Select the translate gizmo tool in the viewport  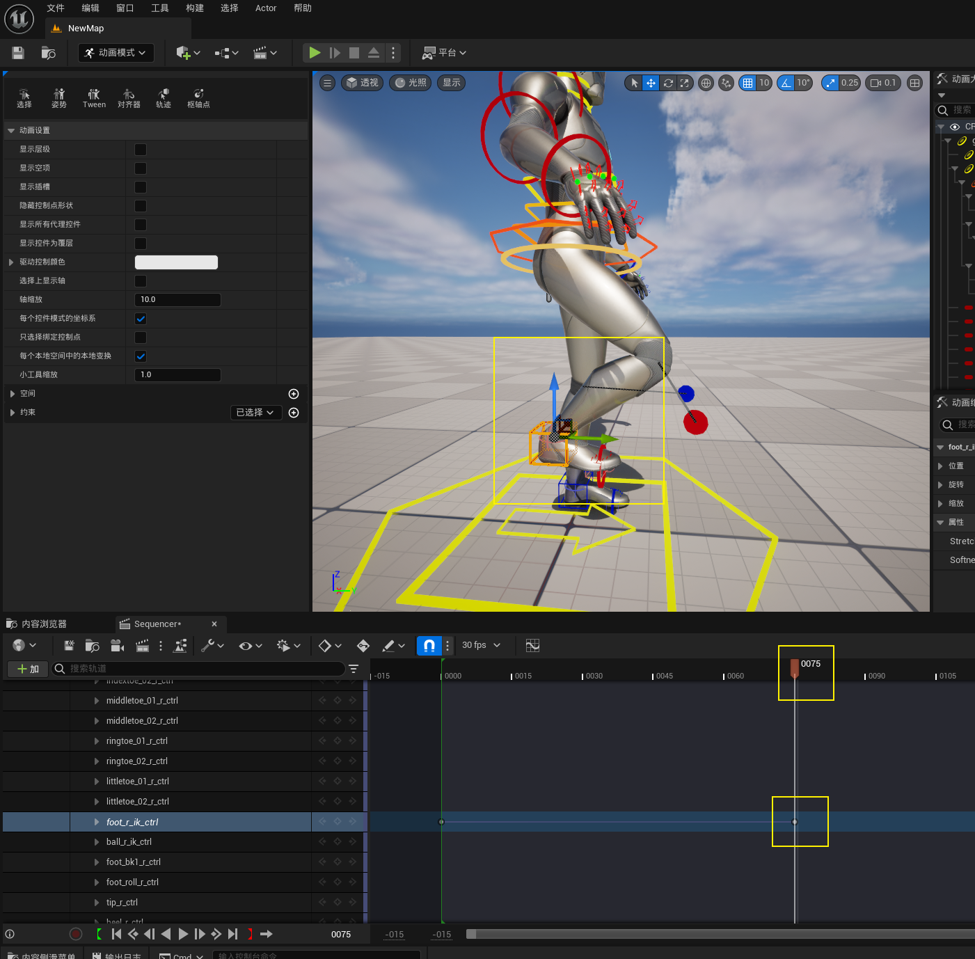click(x=651, y=83)
